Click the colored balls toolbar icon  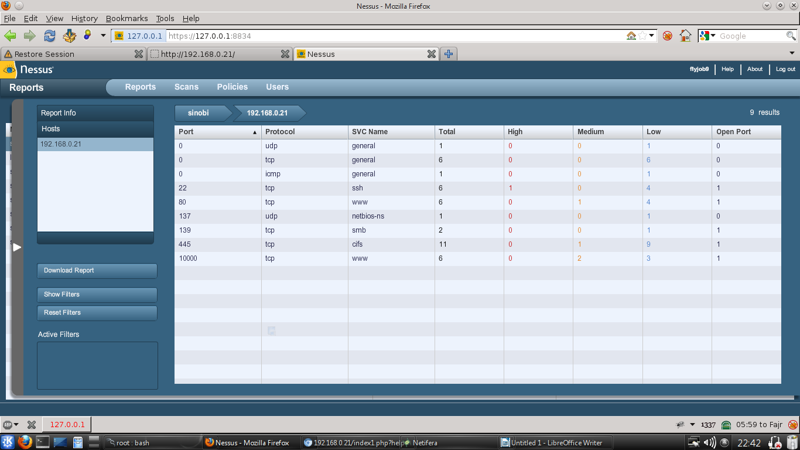tap(88, 36)
